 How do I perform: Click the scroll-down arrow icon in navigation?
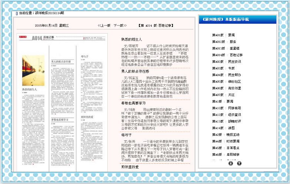pos(231,163)
